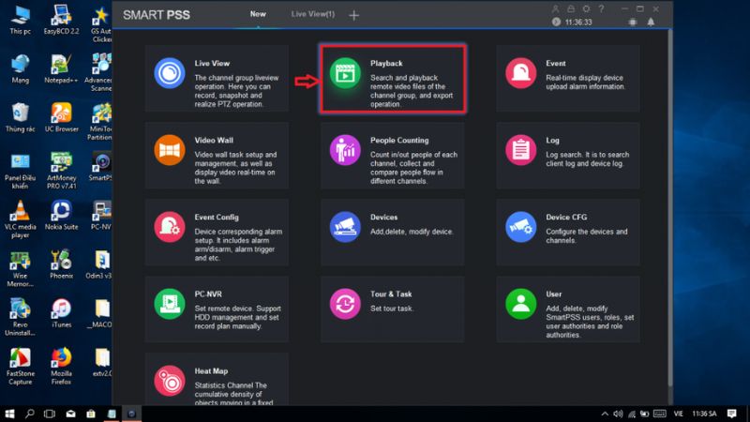Select the New tab
This screenshot has height=422, width=750.
[x=257, y=15]
